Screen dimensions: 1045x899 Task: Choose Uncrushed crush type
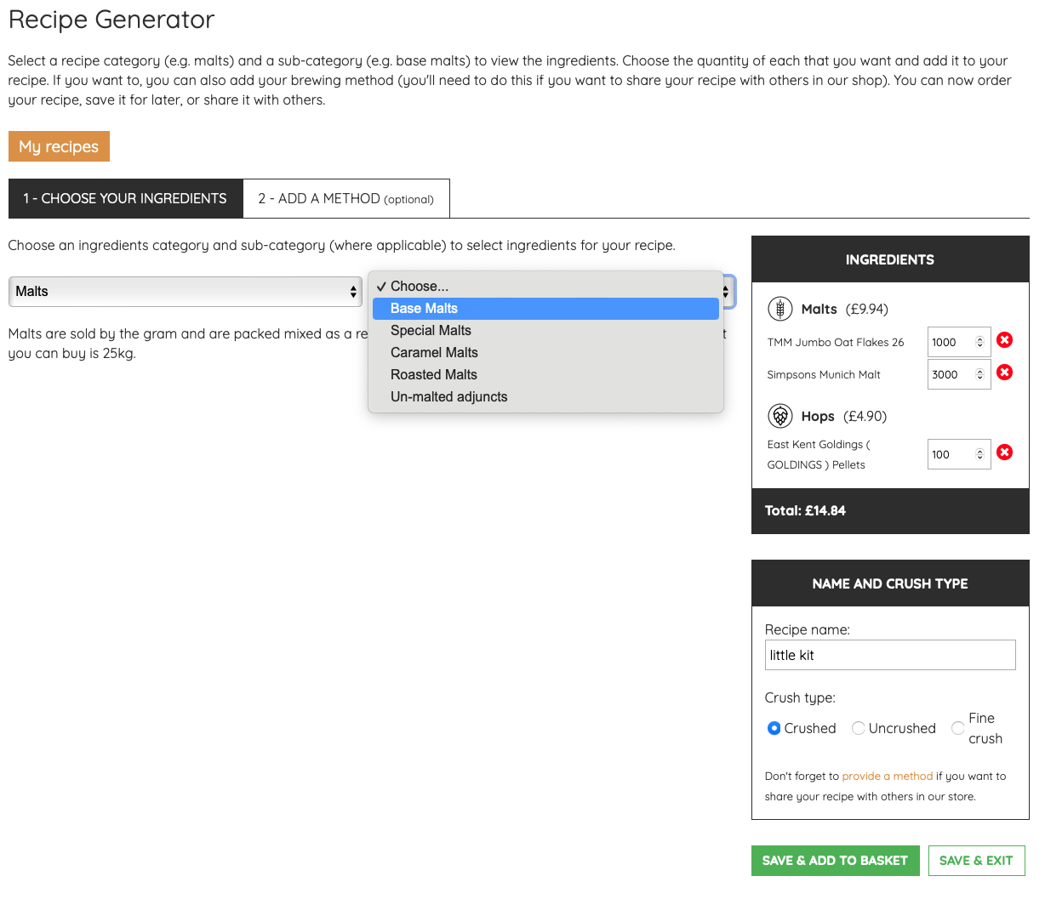click(858, 728)
